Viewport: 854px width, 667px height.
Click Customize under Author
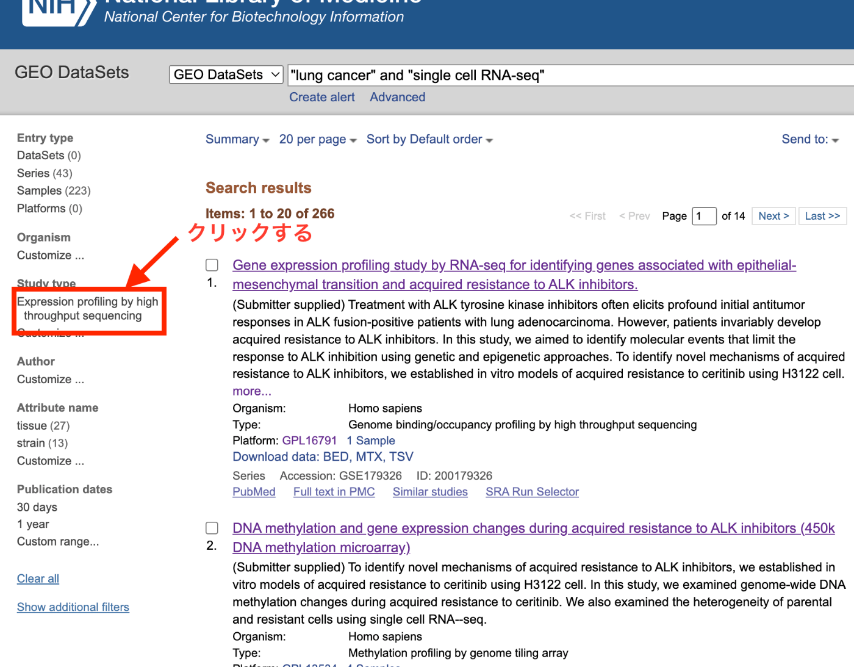pos(51,379)
